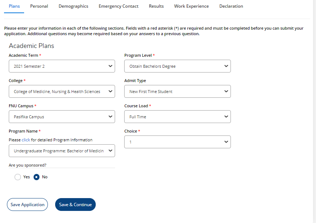Open the Academic Term dropdown

click(x=62, y=66)
